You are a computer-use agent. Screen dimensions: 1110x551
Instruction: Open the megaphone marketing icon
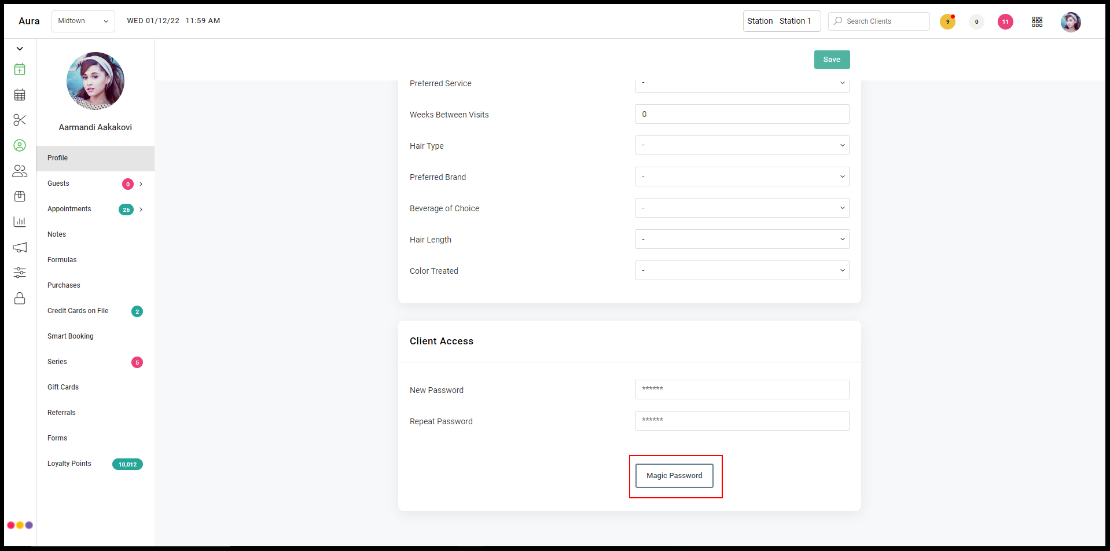pos(20,248)
